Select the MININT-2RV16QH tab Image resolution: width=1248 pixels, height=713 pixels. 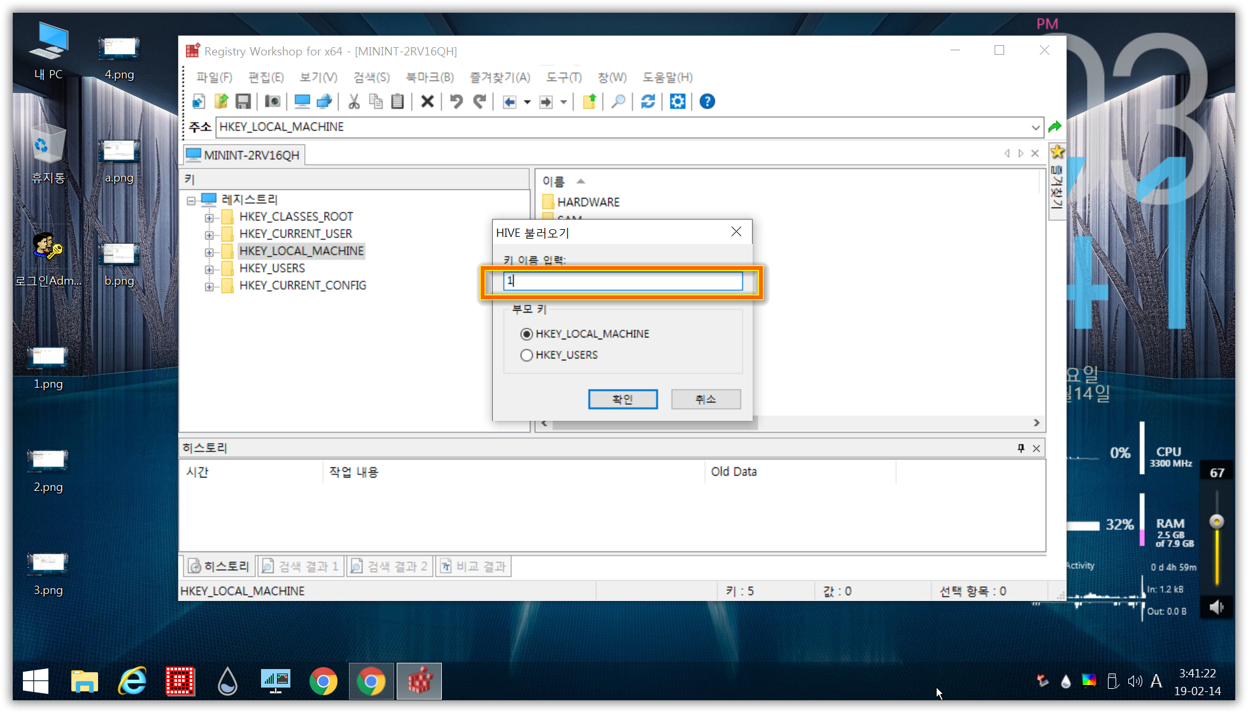[244, 155]
